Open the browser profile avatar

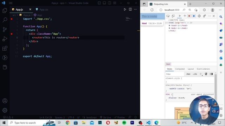(x=212, y=10)
